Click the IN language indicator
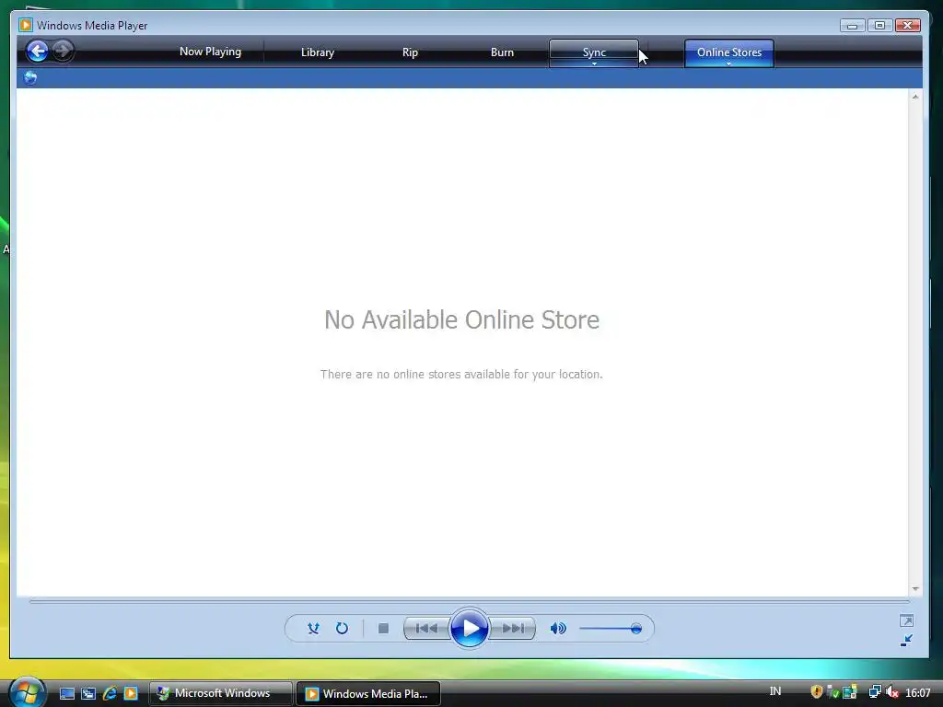Screen dimensions: 943x707 pyautogui.click(x=775, y=691)
